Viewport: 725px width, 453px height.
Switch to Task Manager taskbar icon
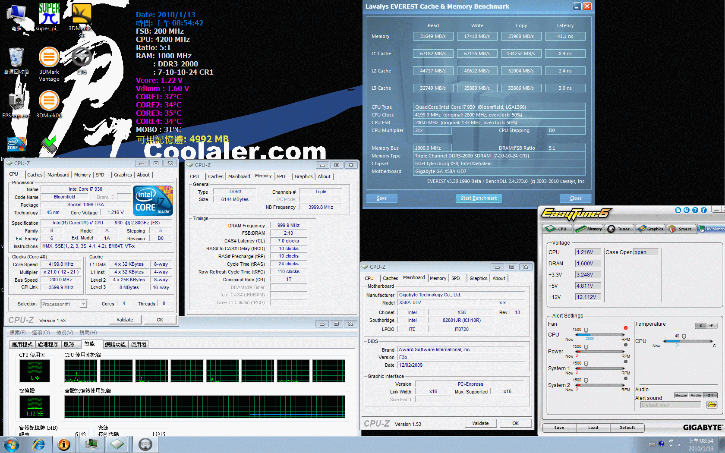point(91,444)
